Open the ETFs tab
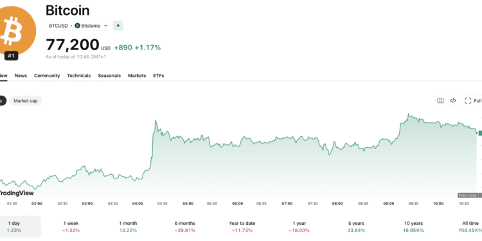The image size is (482, 241). click(159, 76)
